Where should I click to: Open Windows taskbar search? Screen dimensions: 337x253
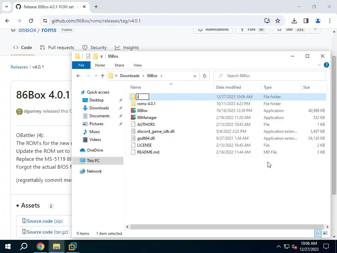24,246
